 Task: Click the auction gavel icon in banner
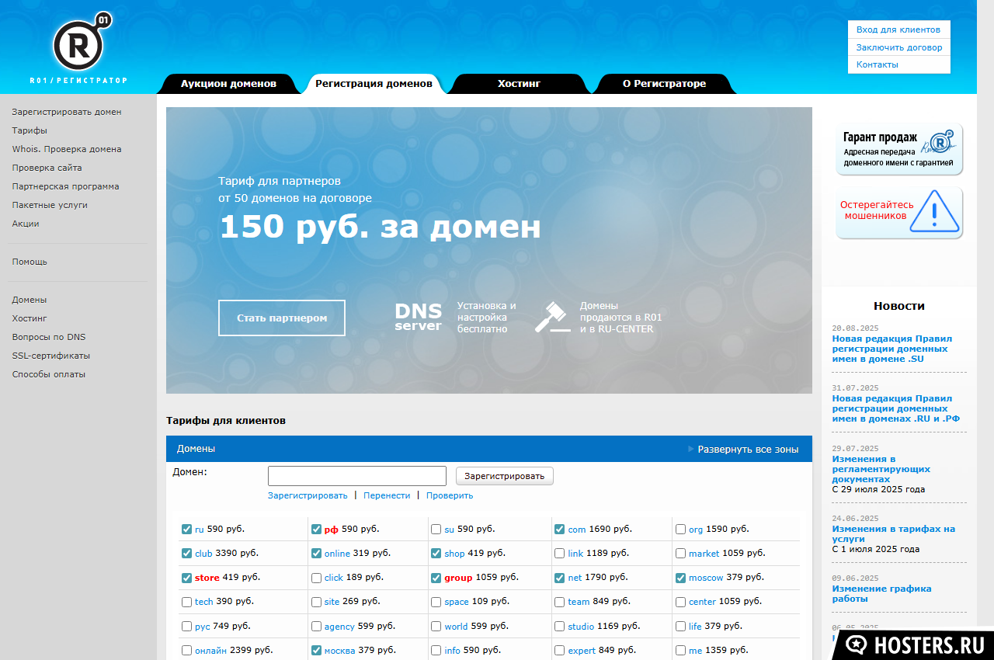[x=552, y=317]
